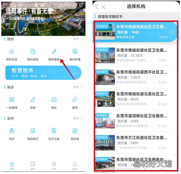
Task: Select 东莞市南城街道西平社区卫... institution
Action: pos(136,77)
